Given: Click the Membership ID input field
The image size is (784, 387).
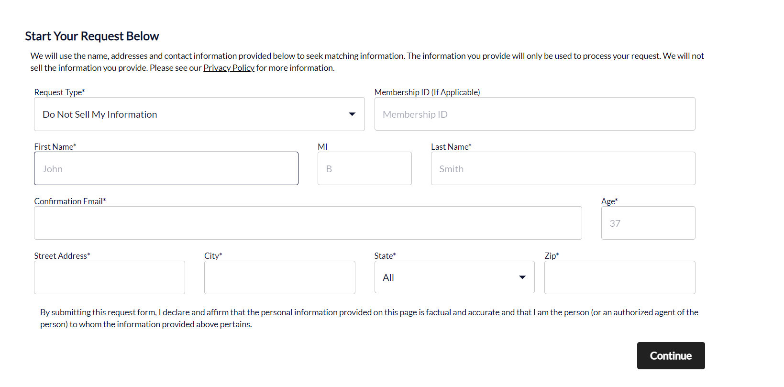Looking at the screenshot, I should (x=534, y=114).
